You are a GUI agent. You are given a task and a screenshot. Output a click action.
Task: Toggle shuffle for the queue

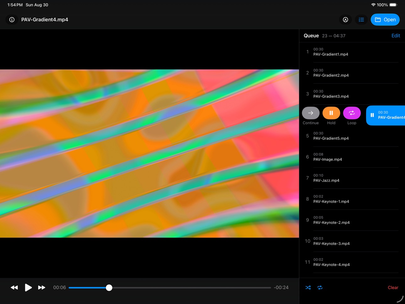[x=308, y=287]
